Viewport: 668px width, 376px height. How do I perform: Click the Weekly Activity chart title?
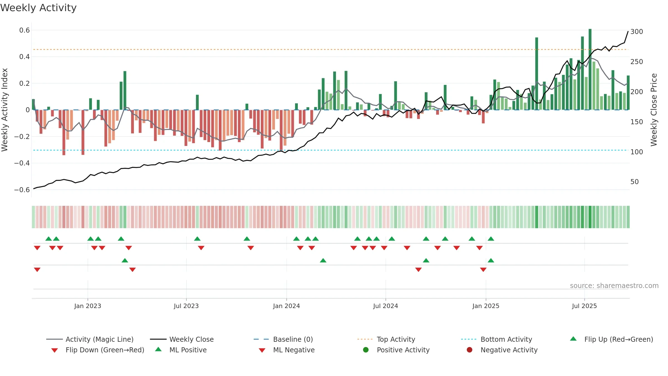[x=38, y=8]
